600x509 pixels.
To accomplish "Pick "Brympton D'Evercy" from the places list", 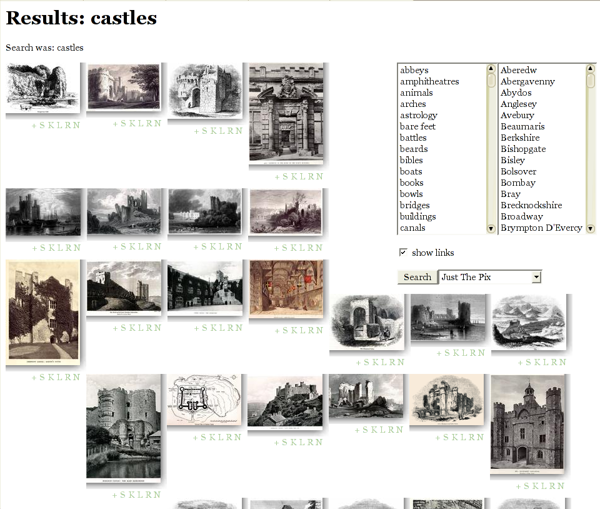I will point(541,228).
